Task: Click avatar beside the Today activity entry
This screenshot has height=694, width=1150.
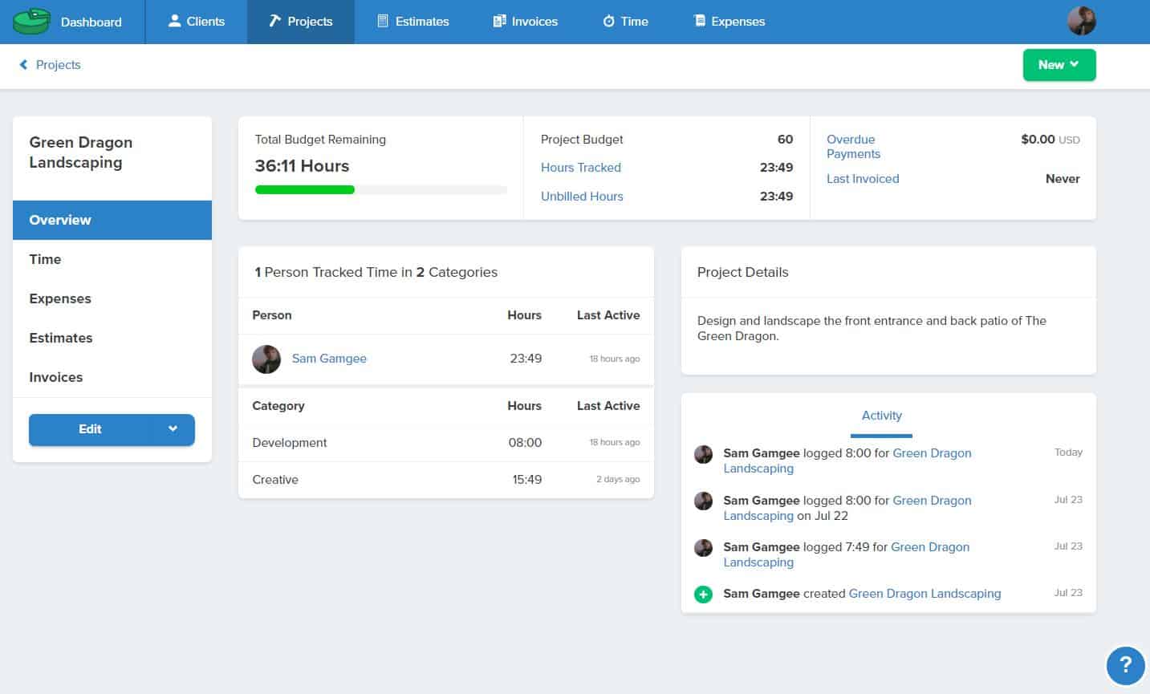Action: [x=703, y=454]
